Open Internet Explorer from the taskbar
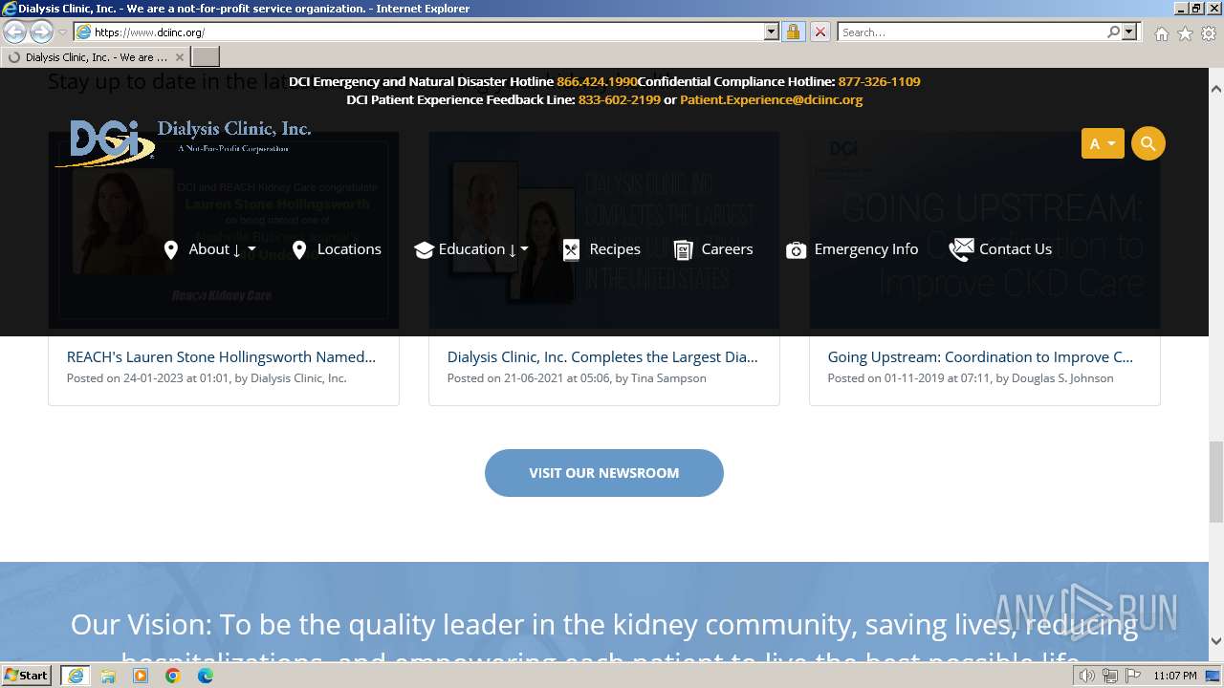 click(x=75, y=676)
